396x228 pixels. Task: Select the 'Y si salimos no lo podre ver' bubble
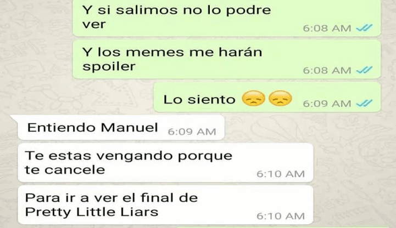226,18
